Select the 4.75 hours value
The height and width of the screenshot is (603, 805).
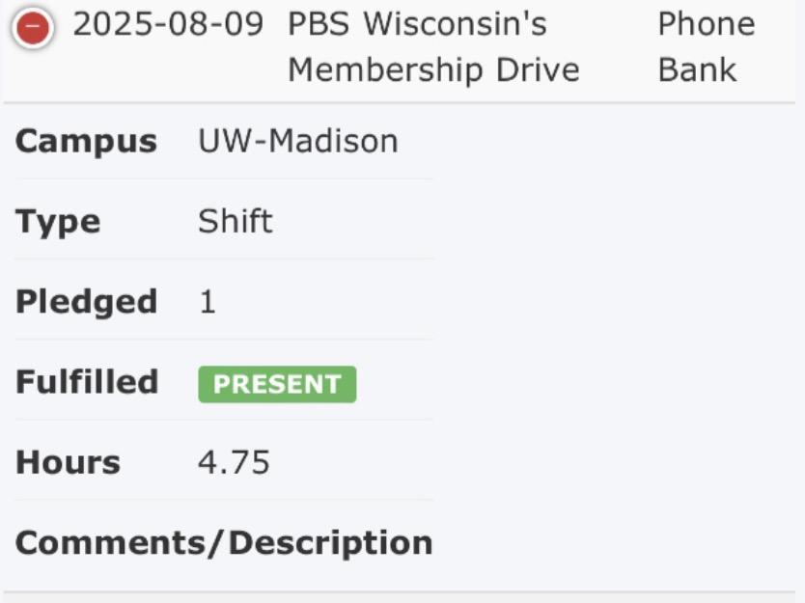pyautogui.click(x=234, y=463)
